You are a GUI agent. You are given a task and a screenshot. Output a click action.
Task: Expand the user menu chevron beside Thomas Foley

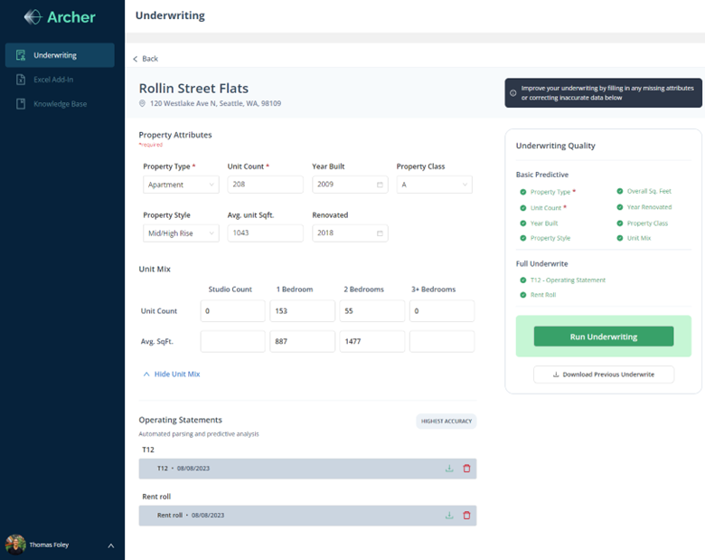tap(111, 546)
